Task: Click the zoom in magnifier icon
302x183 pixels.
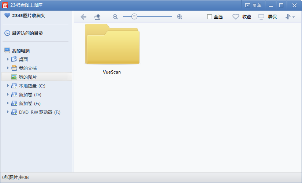Action: click(x=179, y=17)
